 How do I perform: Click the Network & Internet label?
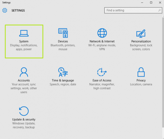click(x=102, y=41)
